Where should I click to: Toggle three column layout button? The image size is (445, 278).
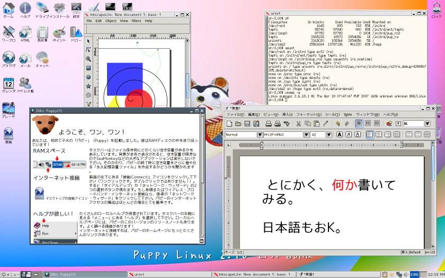coord(377,123)
